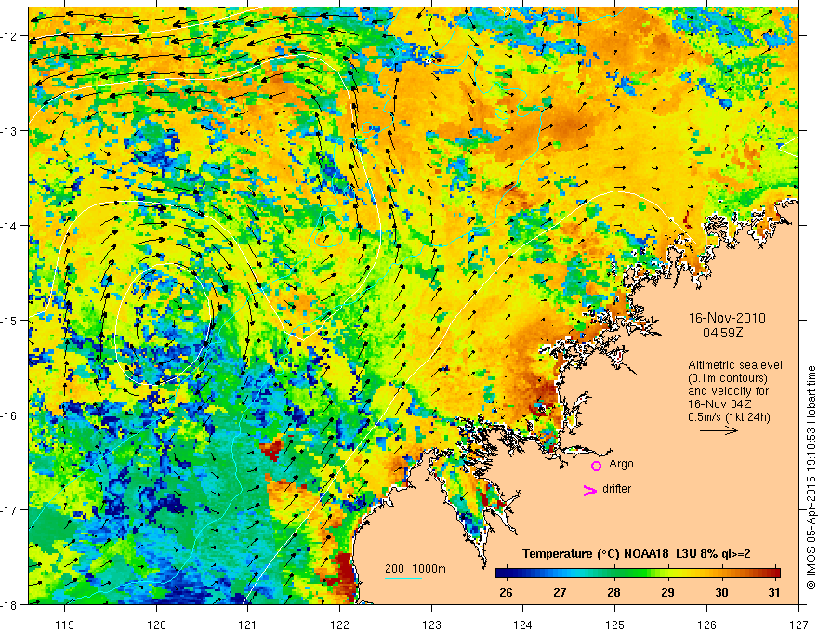Click the 'Argo' legend label
This screenshot has width=818, height=632.
coord(621,464)
